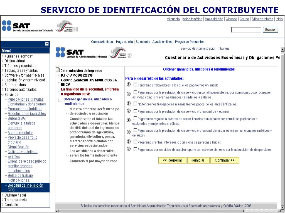Screen dimensions: 285x213
Task: Expand 'Sus derechos' menu item
Action: click(x=3, y=85)
